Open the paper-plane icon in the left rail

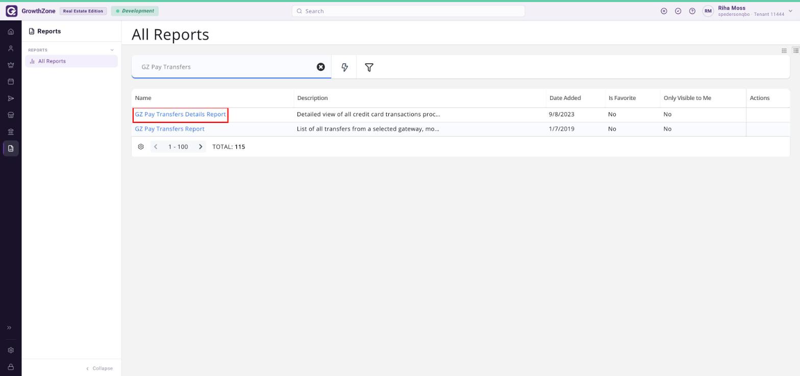coord(11,98)
